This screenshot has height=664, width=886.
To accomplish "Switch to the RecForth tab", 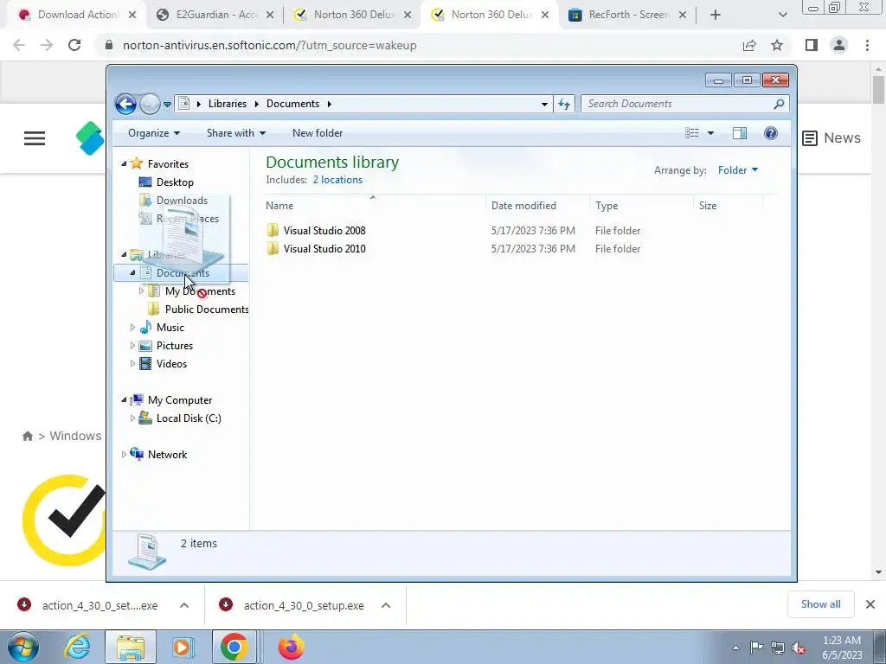I will (x=628, y=16).
